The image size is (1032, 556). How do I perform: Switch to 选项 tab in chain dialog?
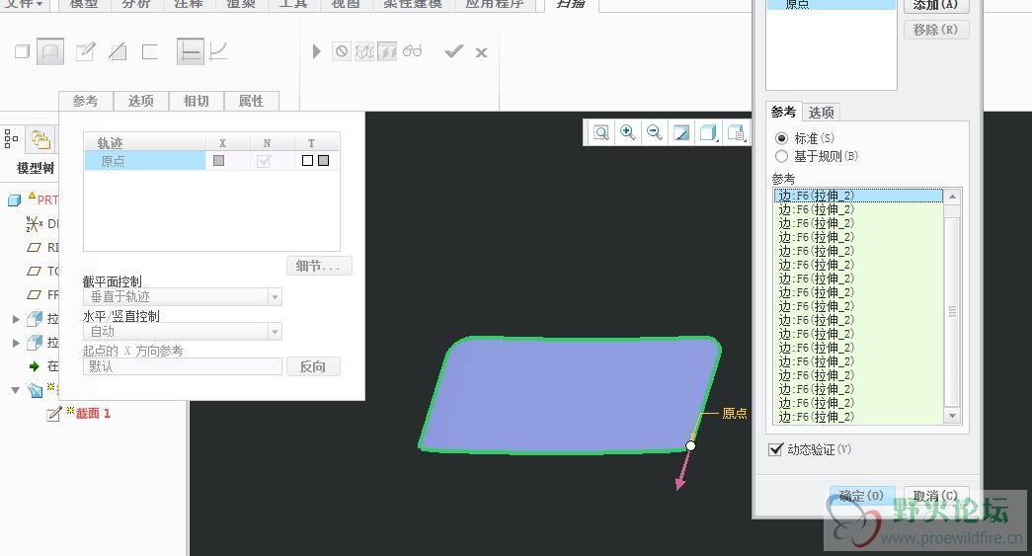tap(822, 113)
